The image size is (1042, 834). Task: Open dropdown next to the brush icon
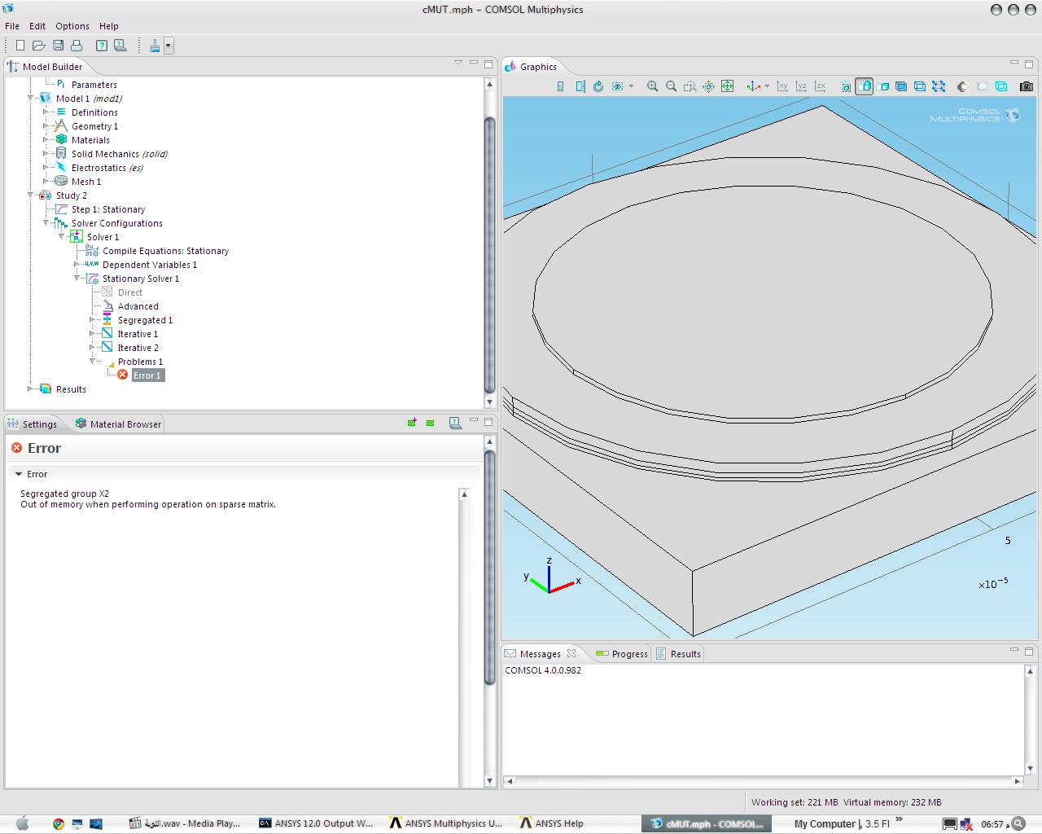point(169,46)
